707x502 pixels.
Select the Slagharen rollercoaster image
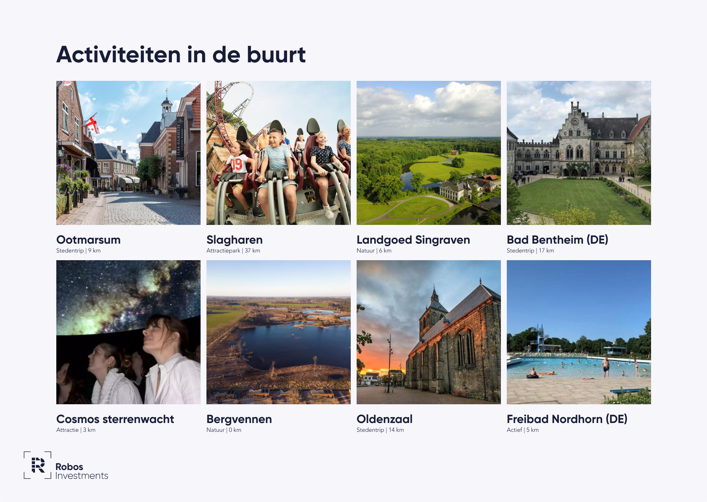278,153
